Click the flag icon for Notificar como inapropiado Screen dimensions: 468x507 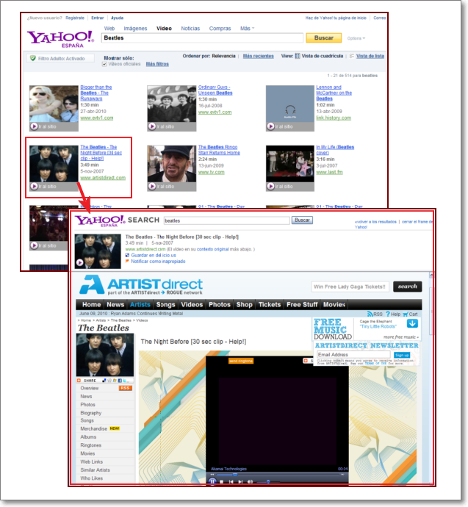128,262
